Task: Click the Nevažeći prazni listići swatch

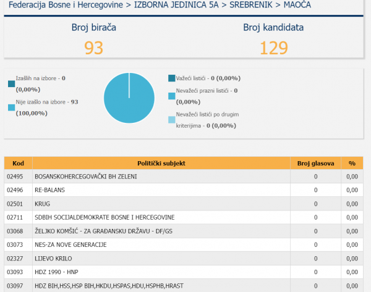Action: click(172, 96)
